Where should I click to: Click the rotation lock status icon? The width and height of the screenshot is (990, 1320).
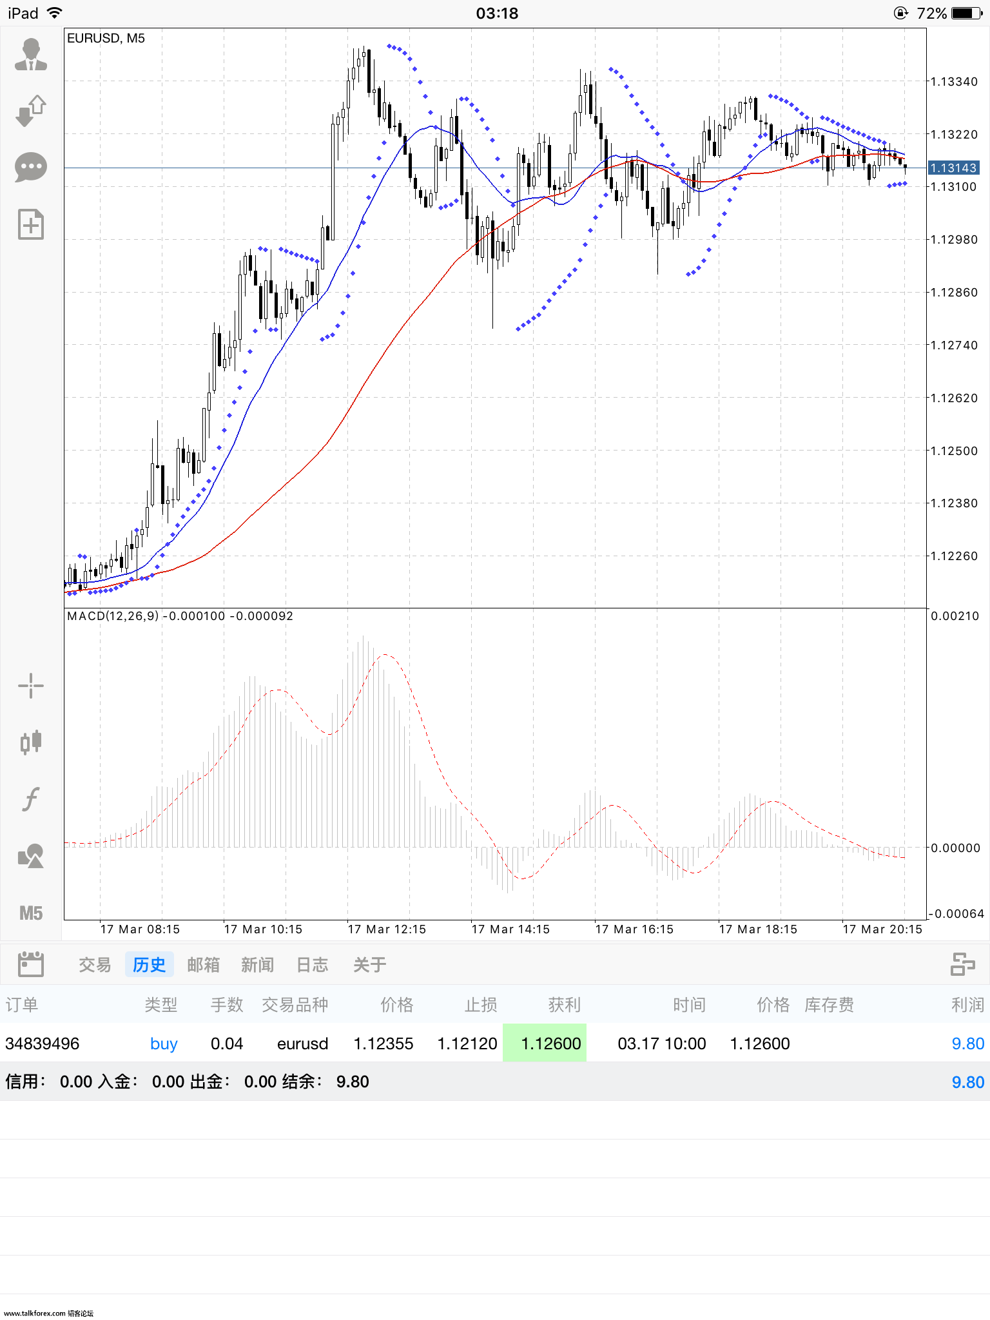tap(901, 13)
